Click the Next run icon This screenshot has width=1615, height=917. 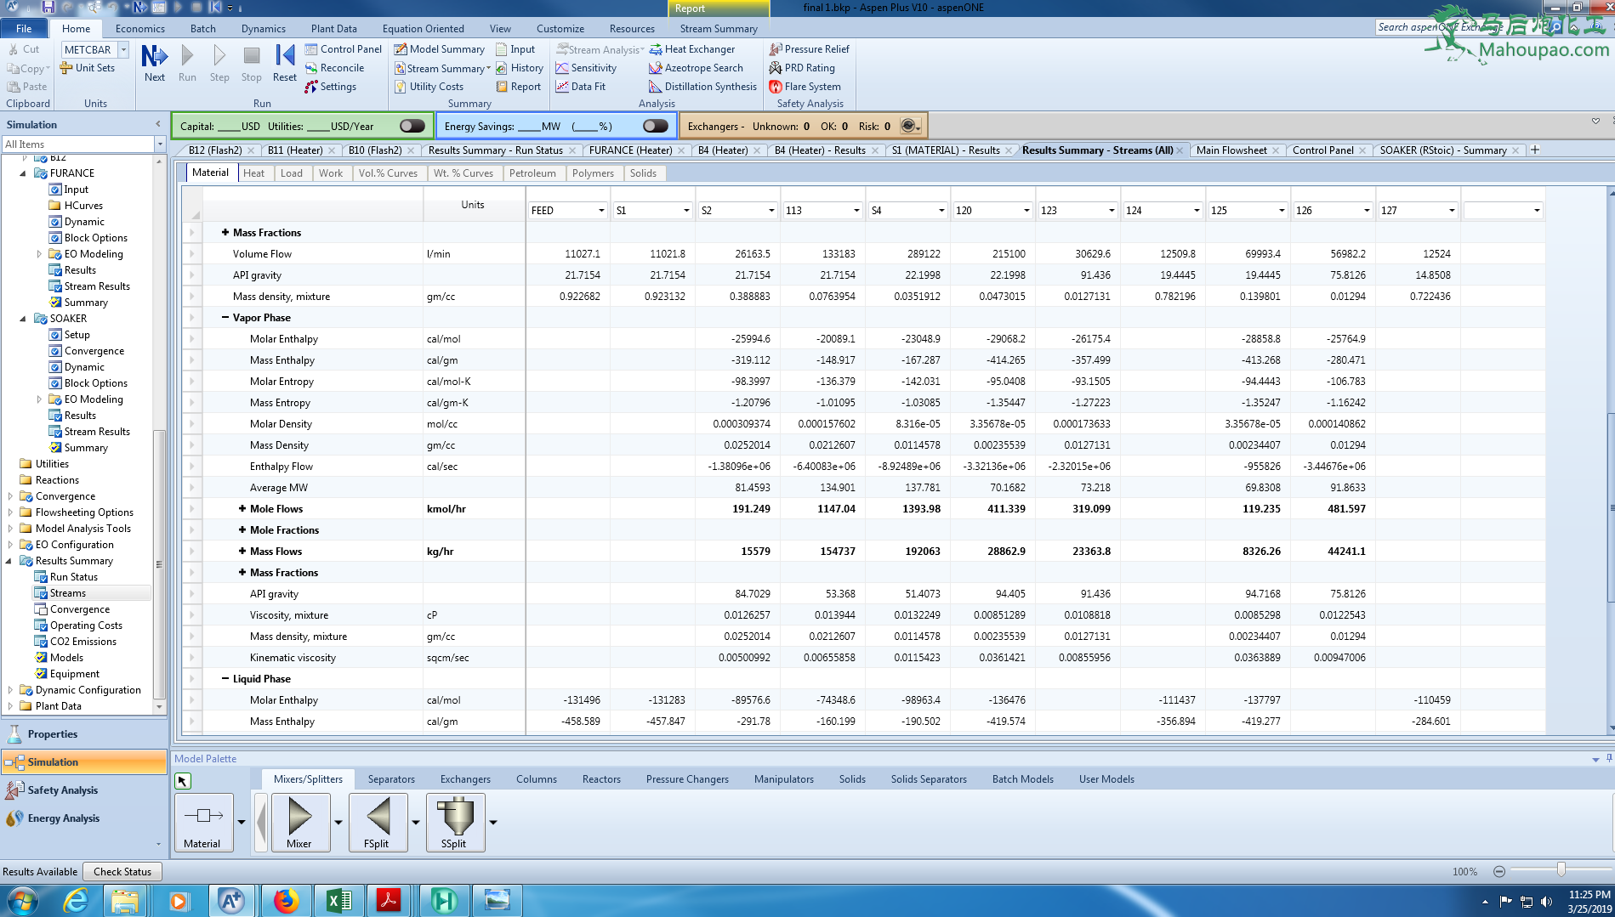154,64
